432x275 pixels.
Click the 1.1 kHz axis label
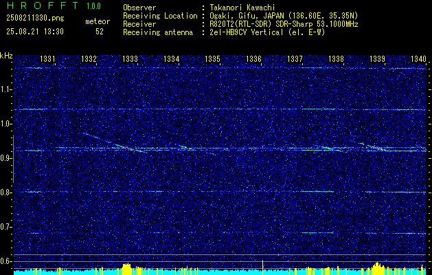(x=5, y=89)
